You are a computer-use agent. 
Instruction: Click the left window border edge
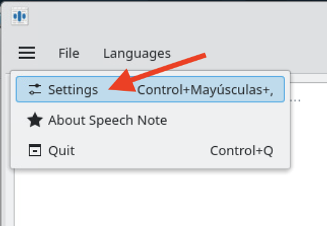pos(1,117)
